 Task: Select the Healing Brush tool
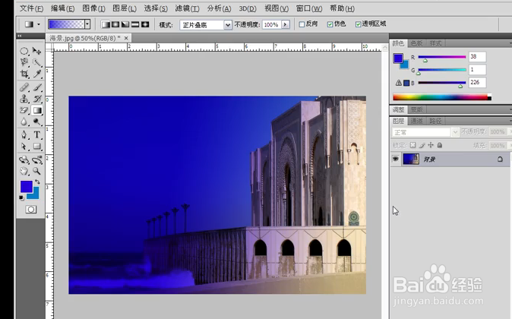(x=24, y=87)
